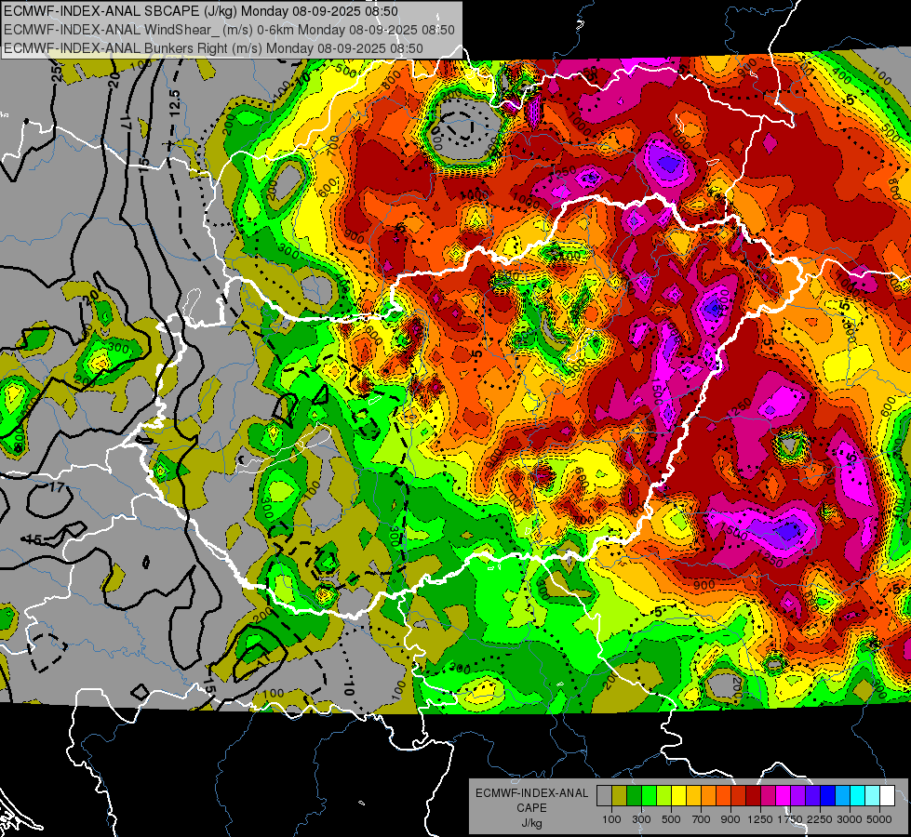
Task: Click the CAPE word in the legend
Action: click(532, 808)
